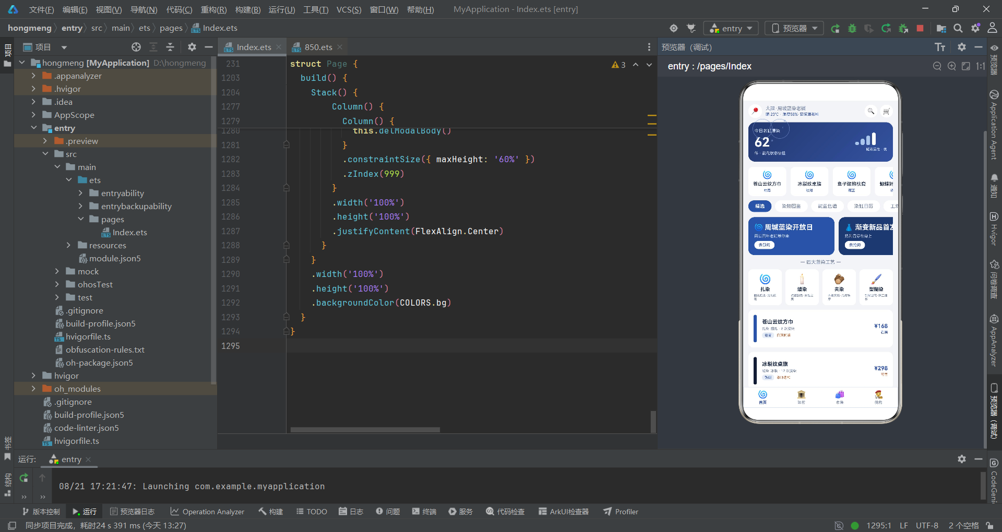This screenshot has height=532, width=1002.
Task: Open the user account icon
Action: [x=993, y=29]
